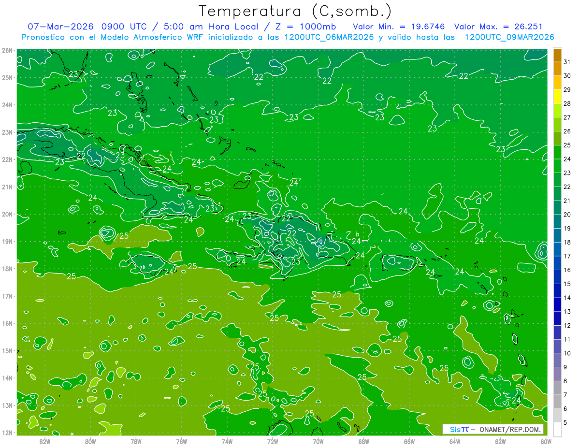Screen dimensions: 580x448
Task: Click the '12N' latitude axis label
Action: pos(7,433)
